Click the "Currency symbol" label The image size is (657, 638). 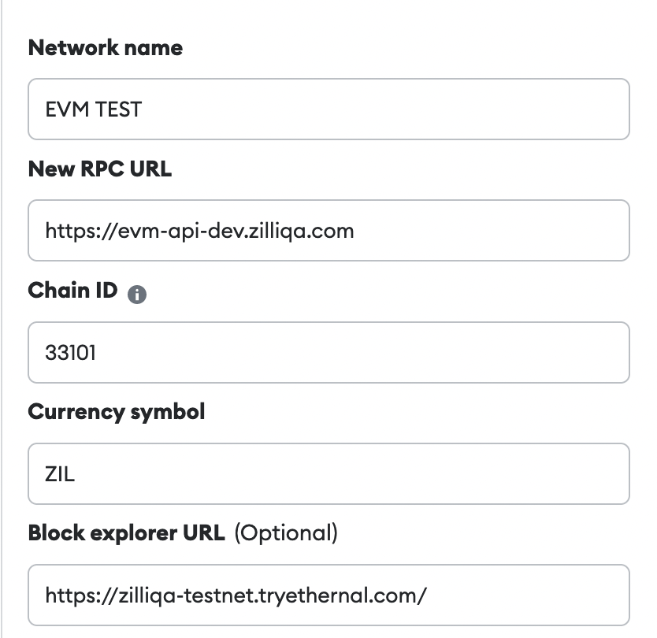(x=116, y=412)
